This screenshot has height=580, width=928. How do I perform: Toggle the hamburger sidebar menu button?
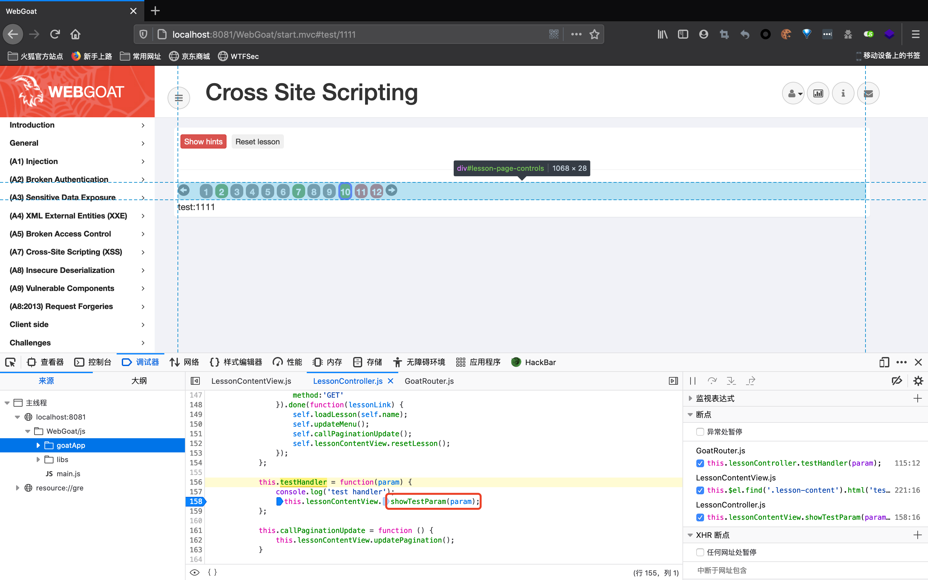[x=179, y=97]
